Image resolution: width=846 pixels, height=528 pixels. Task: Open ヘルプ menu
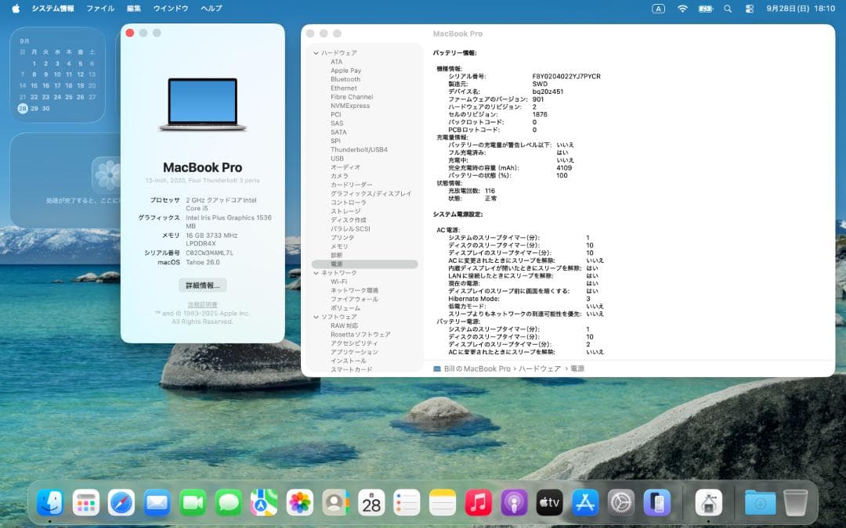pyautogui.click(x=211, y=9)
